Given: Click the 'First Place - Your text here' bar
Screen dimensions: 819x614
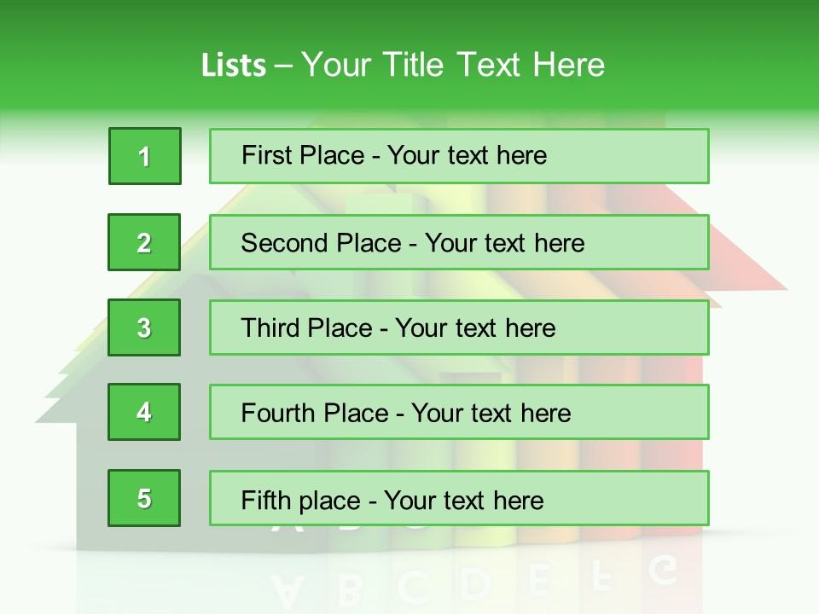Looking at the screenshot, I should [x=459, y=156].
